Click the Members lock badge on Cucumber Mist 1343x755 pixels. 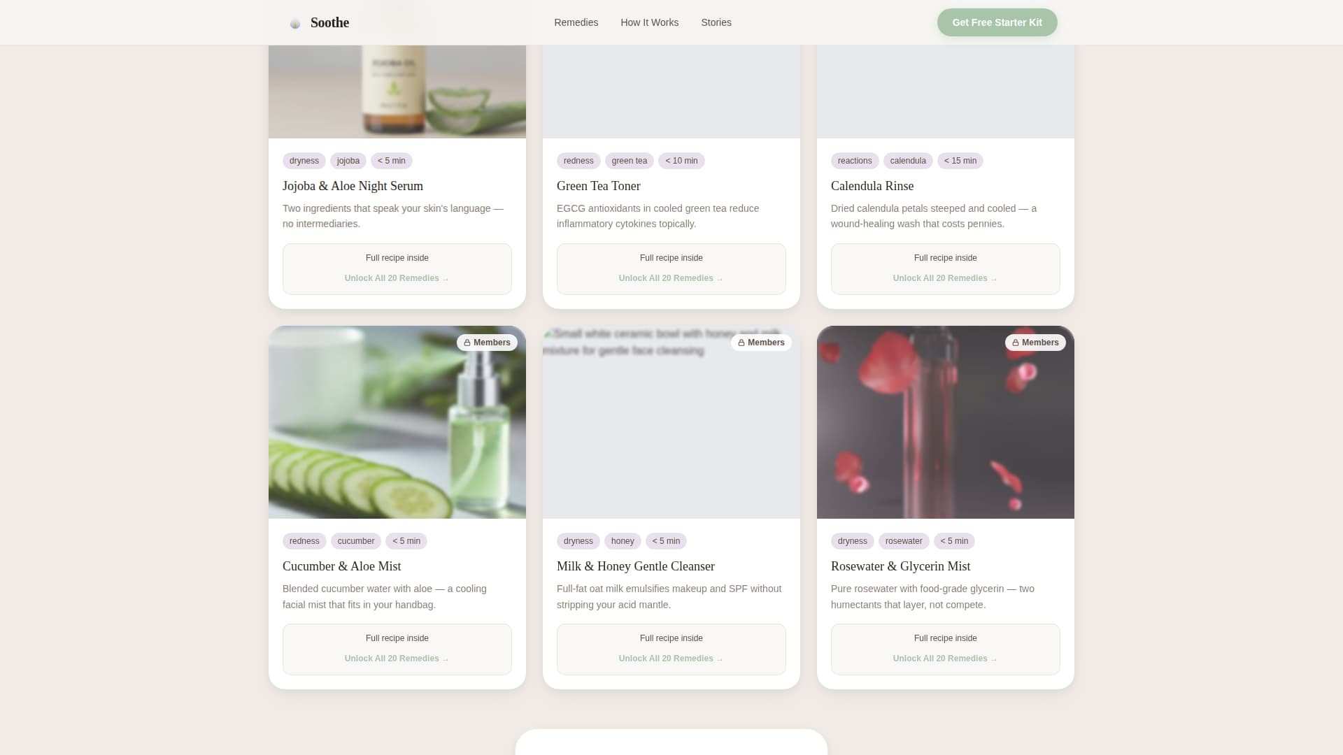[487, 343]
